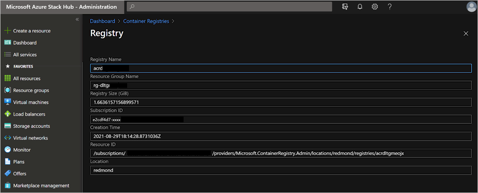This screenshot has width=478, height=193.
Task: Open All services menu item
Action: pyautogui.click(x=25, y=54)
